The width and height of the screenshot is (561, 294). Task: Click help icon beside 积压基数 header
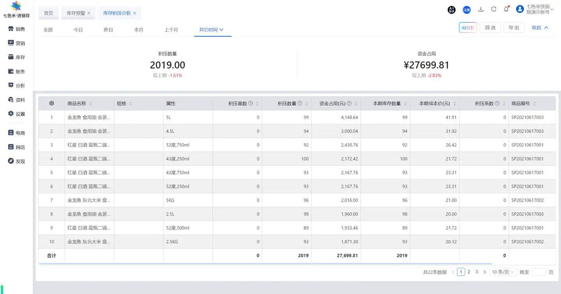tap(251, 103)
